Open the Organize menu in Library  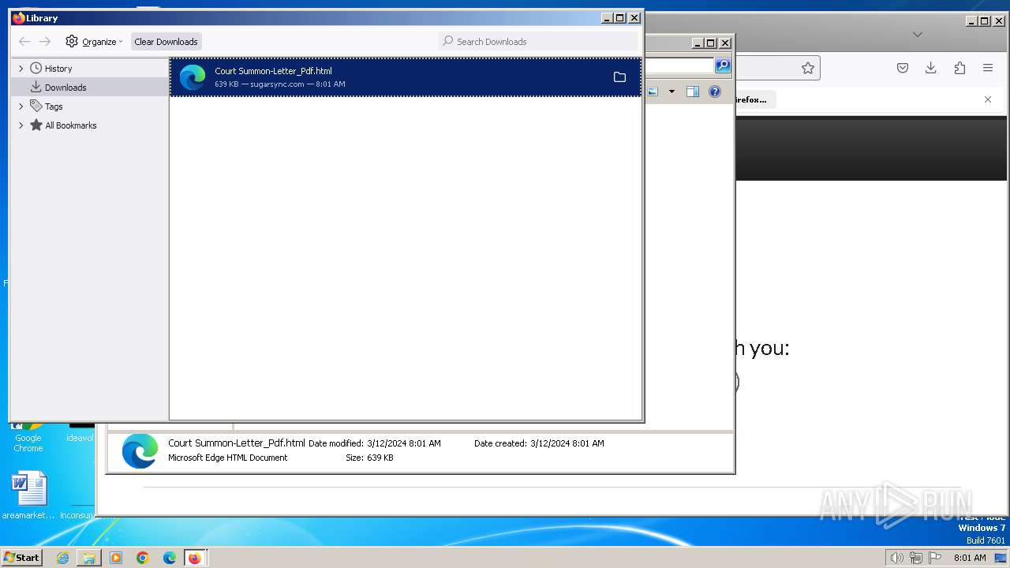94,42
